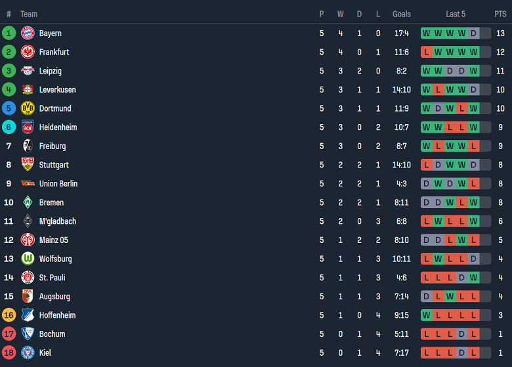The image size is (512, 367).
Task: Click the Hoffenheim team logo
Action: tap(28, 315)
